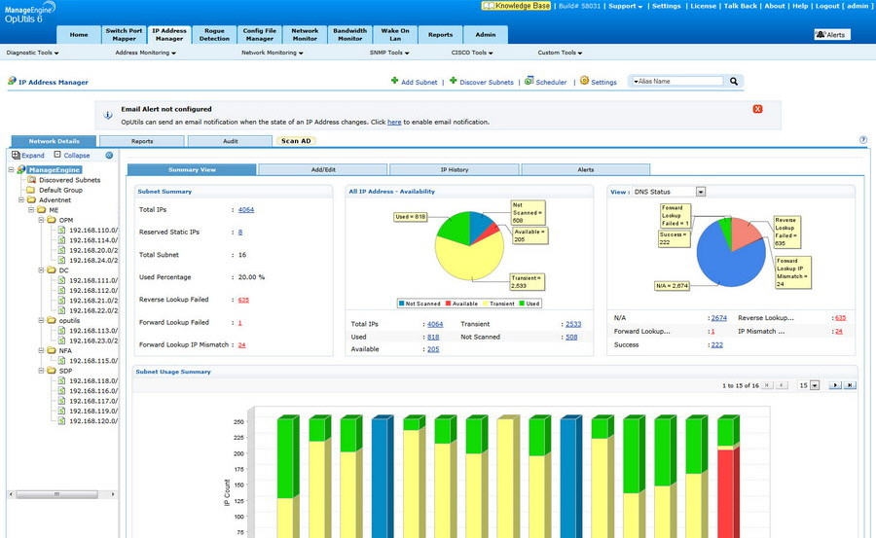876x538 pixels.
Task: Open the DNS Status view dropdown
Action: [x=700, y=192]
